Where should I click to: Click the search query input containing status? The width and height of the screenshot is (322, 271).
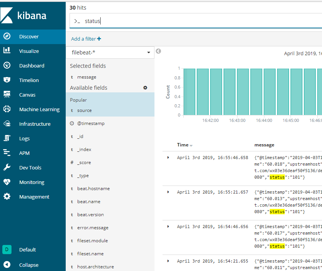(196, 21)
